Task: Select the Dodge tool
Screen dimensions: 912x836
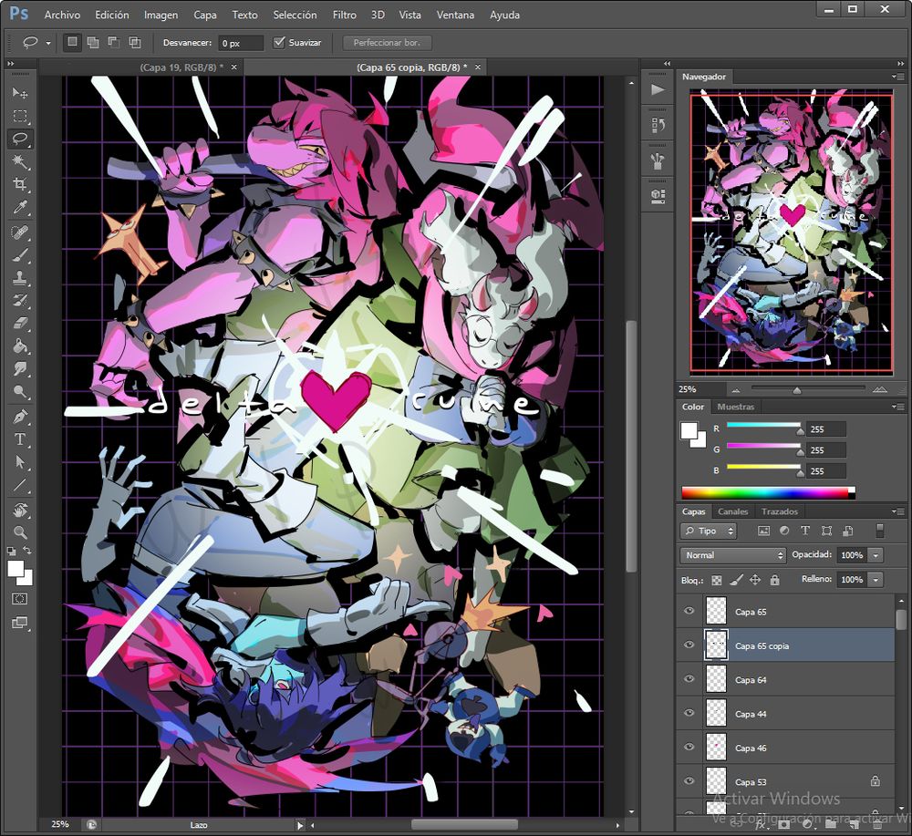Action: pos(20,392)
